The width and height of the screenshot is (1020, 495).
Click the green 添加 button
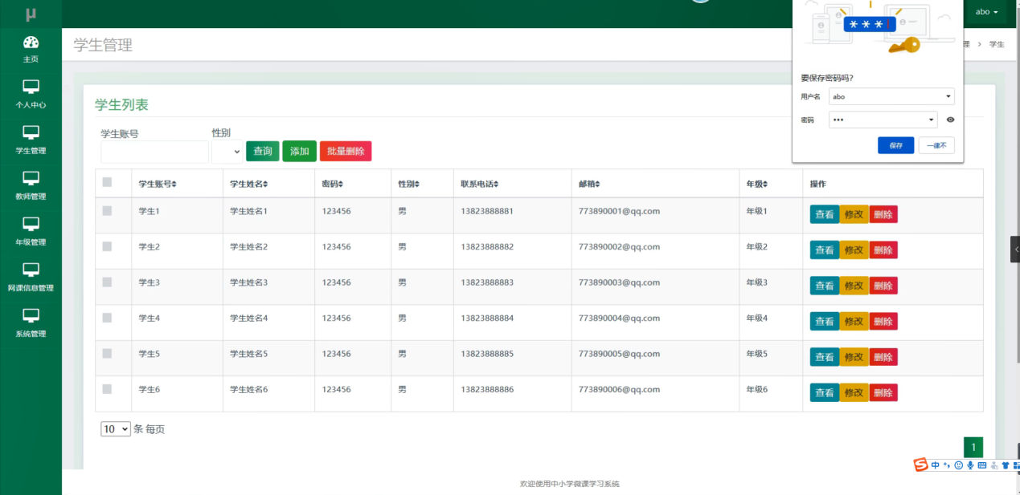coord(299,151)
